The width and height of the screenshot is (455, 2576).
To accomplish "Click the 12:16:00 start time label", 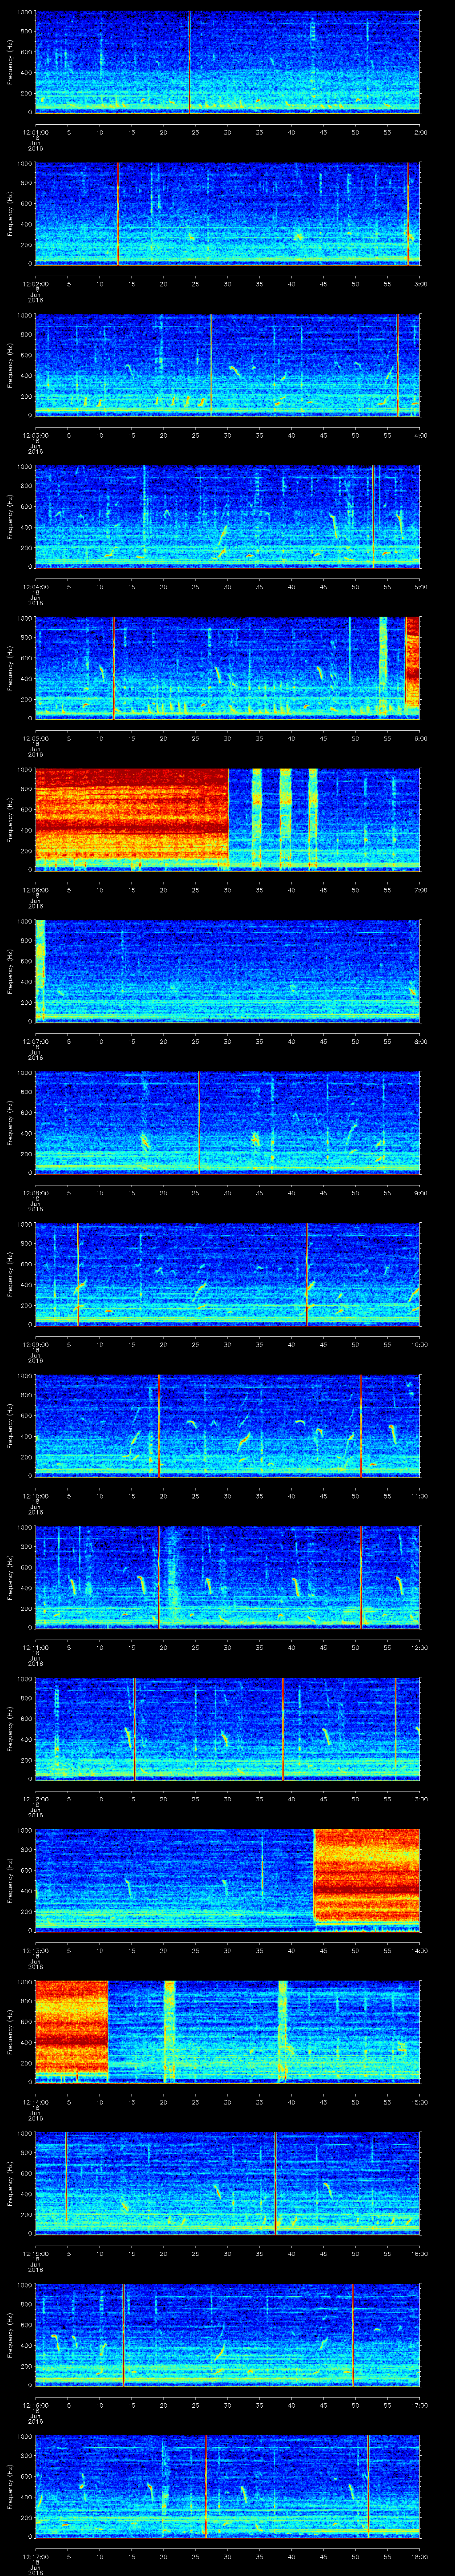I will [36, 2405].
